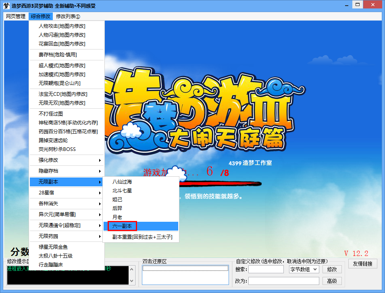Choose 八仙过海 from submenu
The height and width of the screenshot is (293, 385).
point(141,182)
